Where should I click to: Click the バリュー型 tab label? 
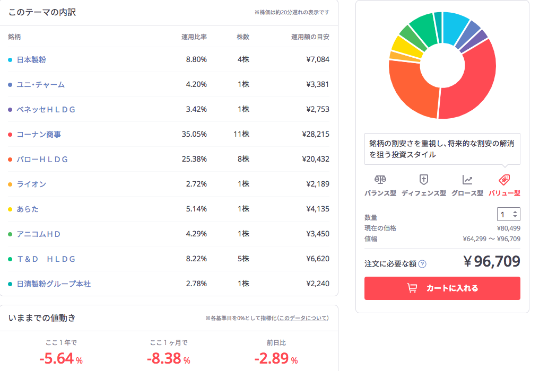504,193
